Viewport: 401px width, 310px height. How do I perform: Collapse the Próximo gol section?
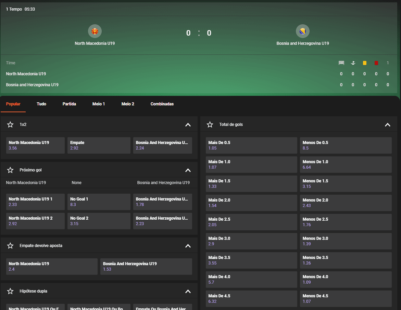[x=188, y=170]
